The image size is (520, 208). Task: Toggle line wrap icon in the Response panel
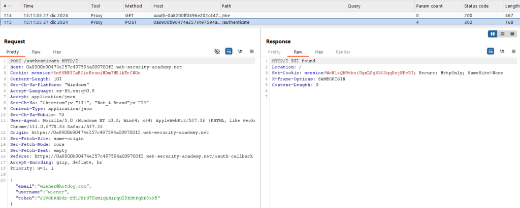(x=491, y=52)
